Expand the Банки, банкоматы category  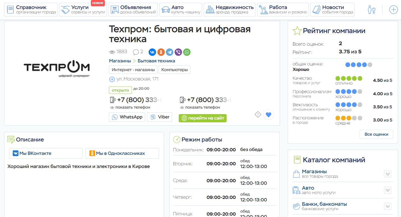(388, 206)
